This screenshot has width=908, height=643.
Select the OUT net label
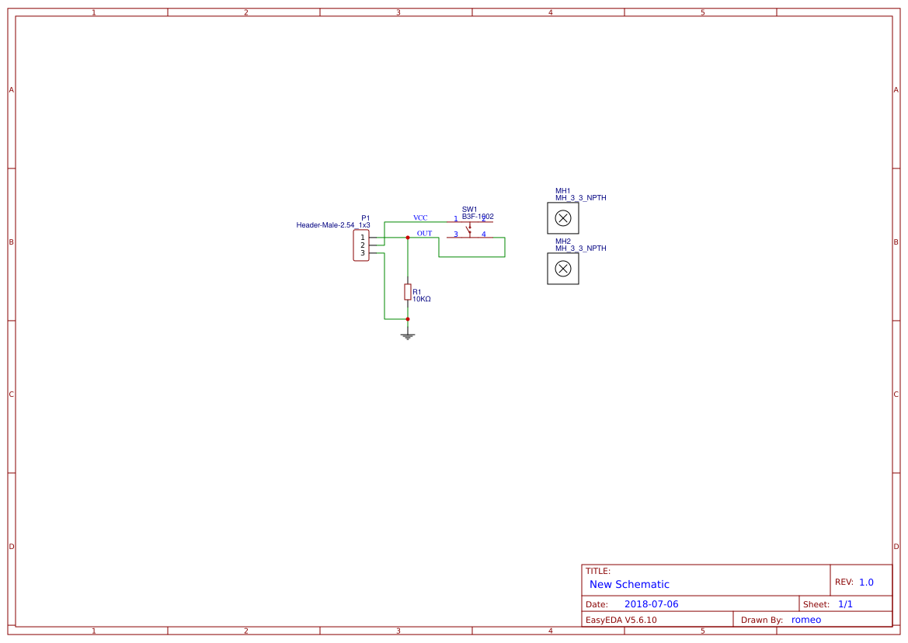tap(424, 233)
